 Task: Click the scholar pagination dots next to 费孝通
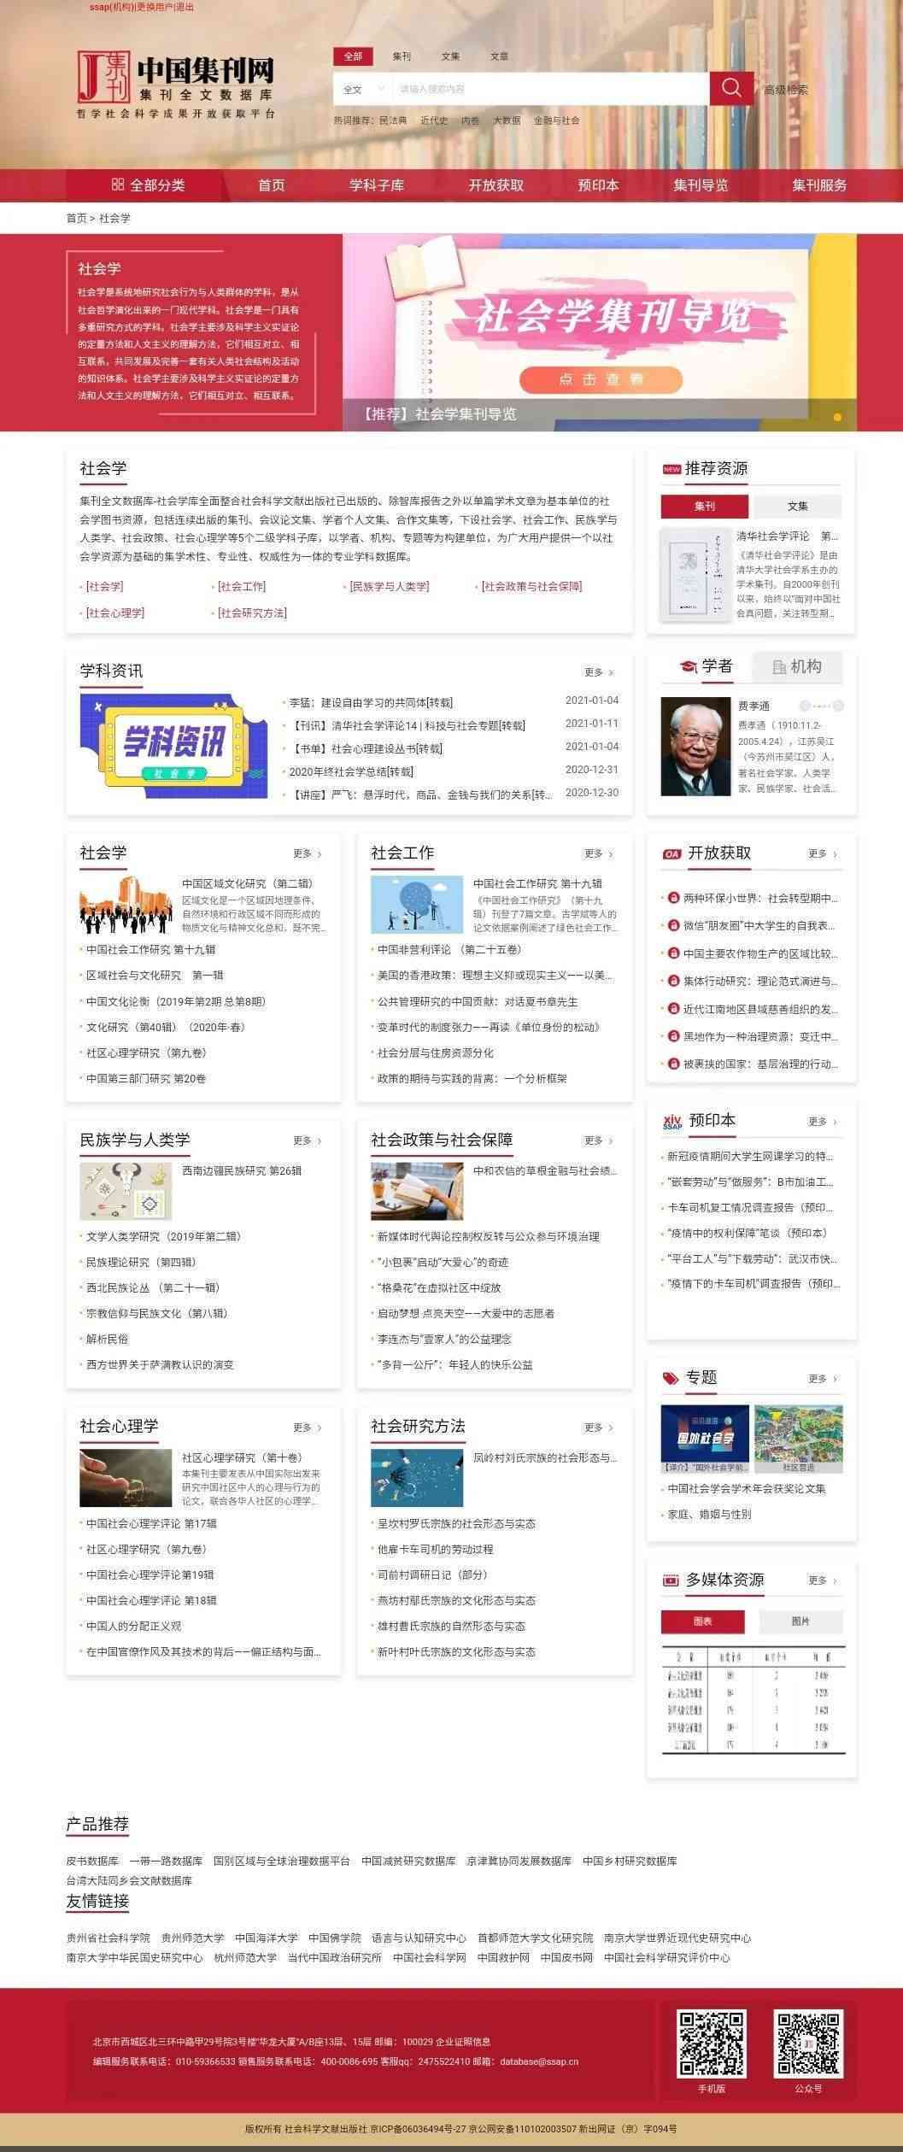point(821,706)
